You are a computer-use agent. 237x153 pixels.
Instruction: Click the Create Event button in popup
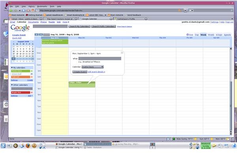[80, 72]
